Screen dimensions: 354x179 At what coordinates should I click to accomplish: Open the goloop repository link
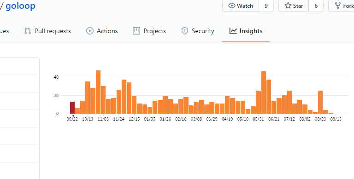21,6
